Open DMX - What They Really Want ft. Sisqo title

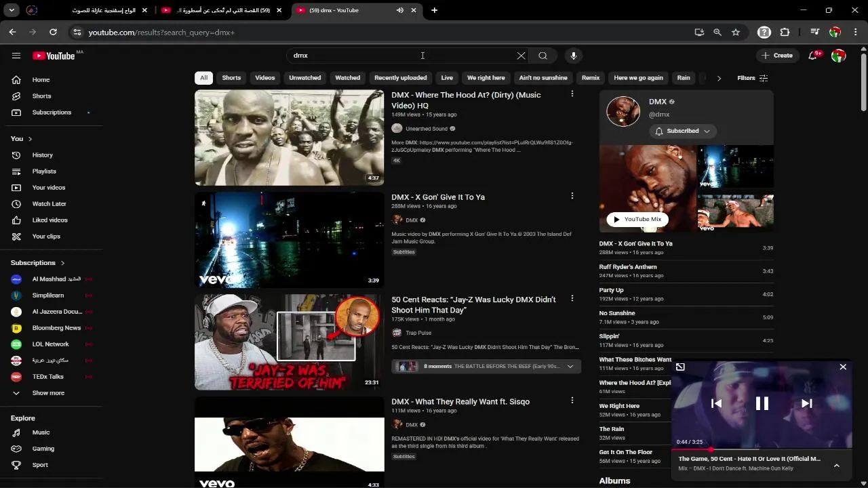tap(460, 401)
